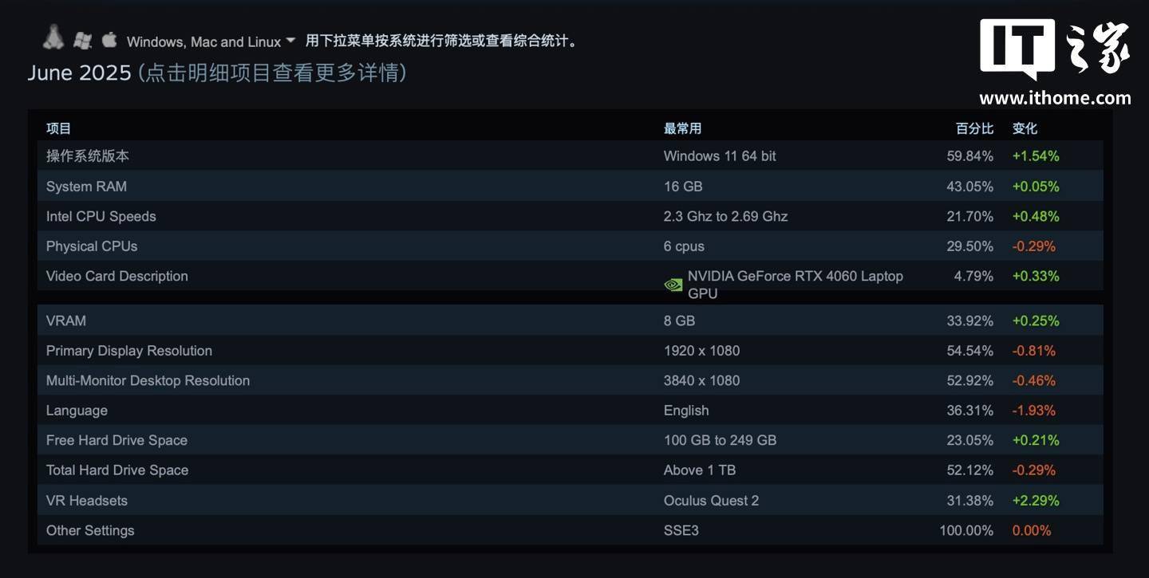The height and width of the screenshot is (578, 1149).
Task: Expand the Physical CPUs row
Action: click(x=570, y=246)
